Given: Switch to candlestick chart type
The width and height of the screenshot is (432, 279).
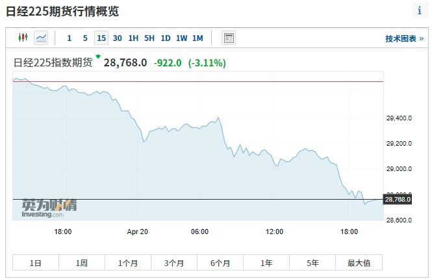Looking at the screenshot, I should [x=23, y=38].
